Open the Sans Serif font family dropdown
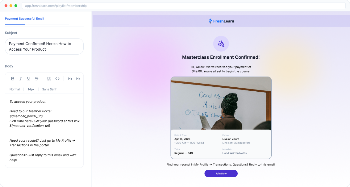Image resolution: width=350 pixels, height=187 pixels. tap(49, 89)
